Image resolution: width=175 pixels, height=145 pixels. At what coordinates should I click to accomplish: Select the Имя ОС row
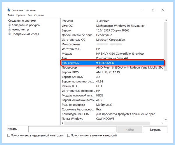[x=113, y=26]
